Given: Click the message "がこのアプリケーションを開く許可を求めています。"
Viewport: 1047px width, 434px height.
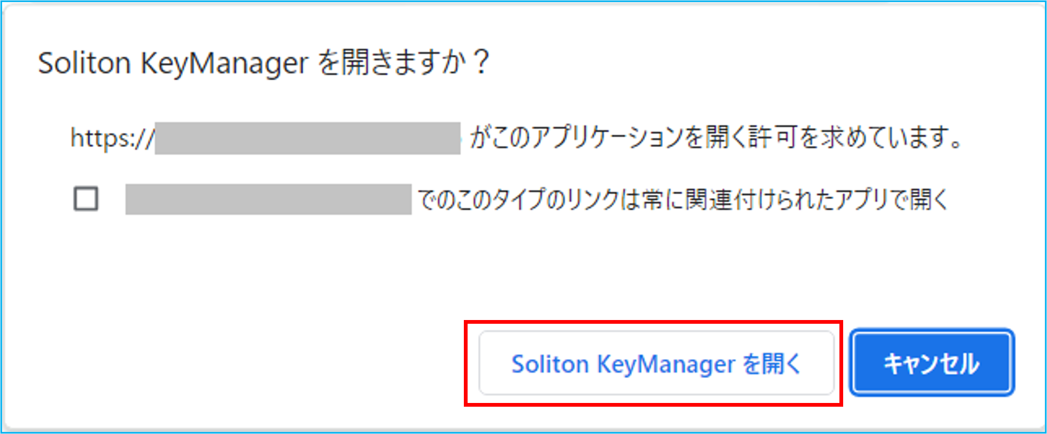Looking at the screenshot, I should pos(716,138).
